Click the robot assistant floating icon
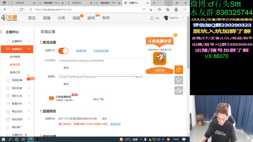Image resolution: width=253 pixels, height=142 pixels. tap(179, 91)
